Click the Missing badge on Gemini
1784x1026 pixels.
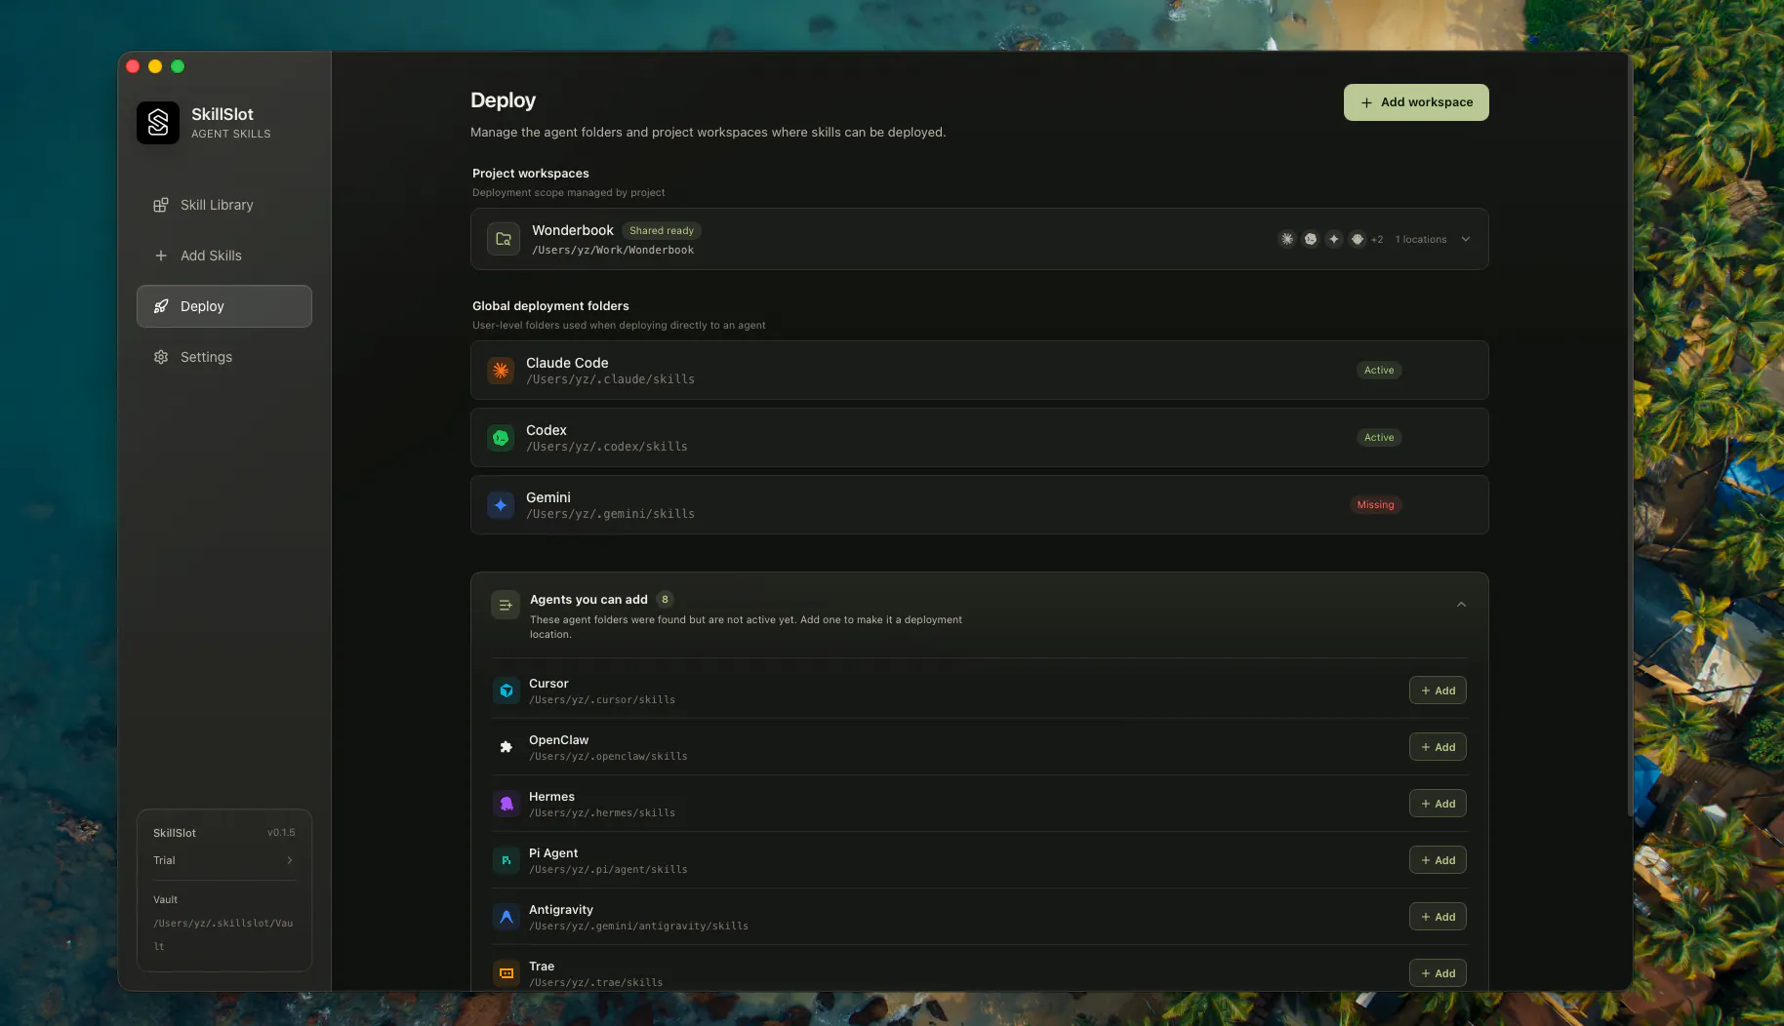point(1375,505)
